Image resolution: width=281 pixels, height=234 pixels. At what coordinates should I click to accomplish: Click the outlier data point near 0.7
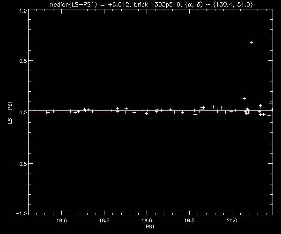click(251, 43)
